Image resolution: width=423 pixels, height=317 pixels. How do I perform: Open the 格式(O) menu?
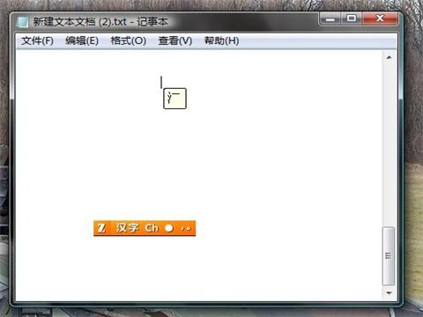129,41
